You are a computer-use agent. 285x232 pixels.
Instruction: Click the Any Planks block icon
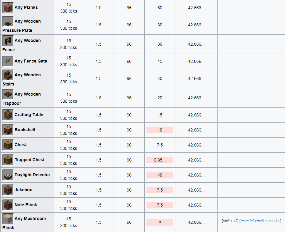pos(8,8)
